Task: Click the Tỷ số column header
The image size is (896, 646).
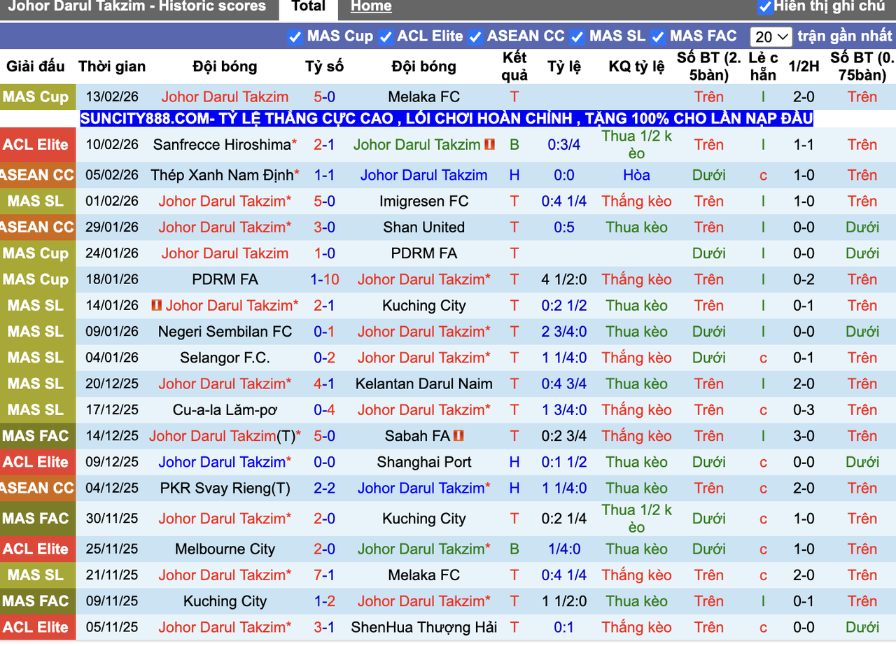Action: (x=325, y=66)
